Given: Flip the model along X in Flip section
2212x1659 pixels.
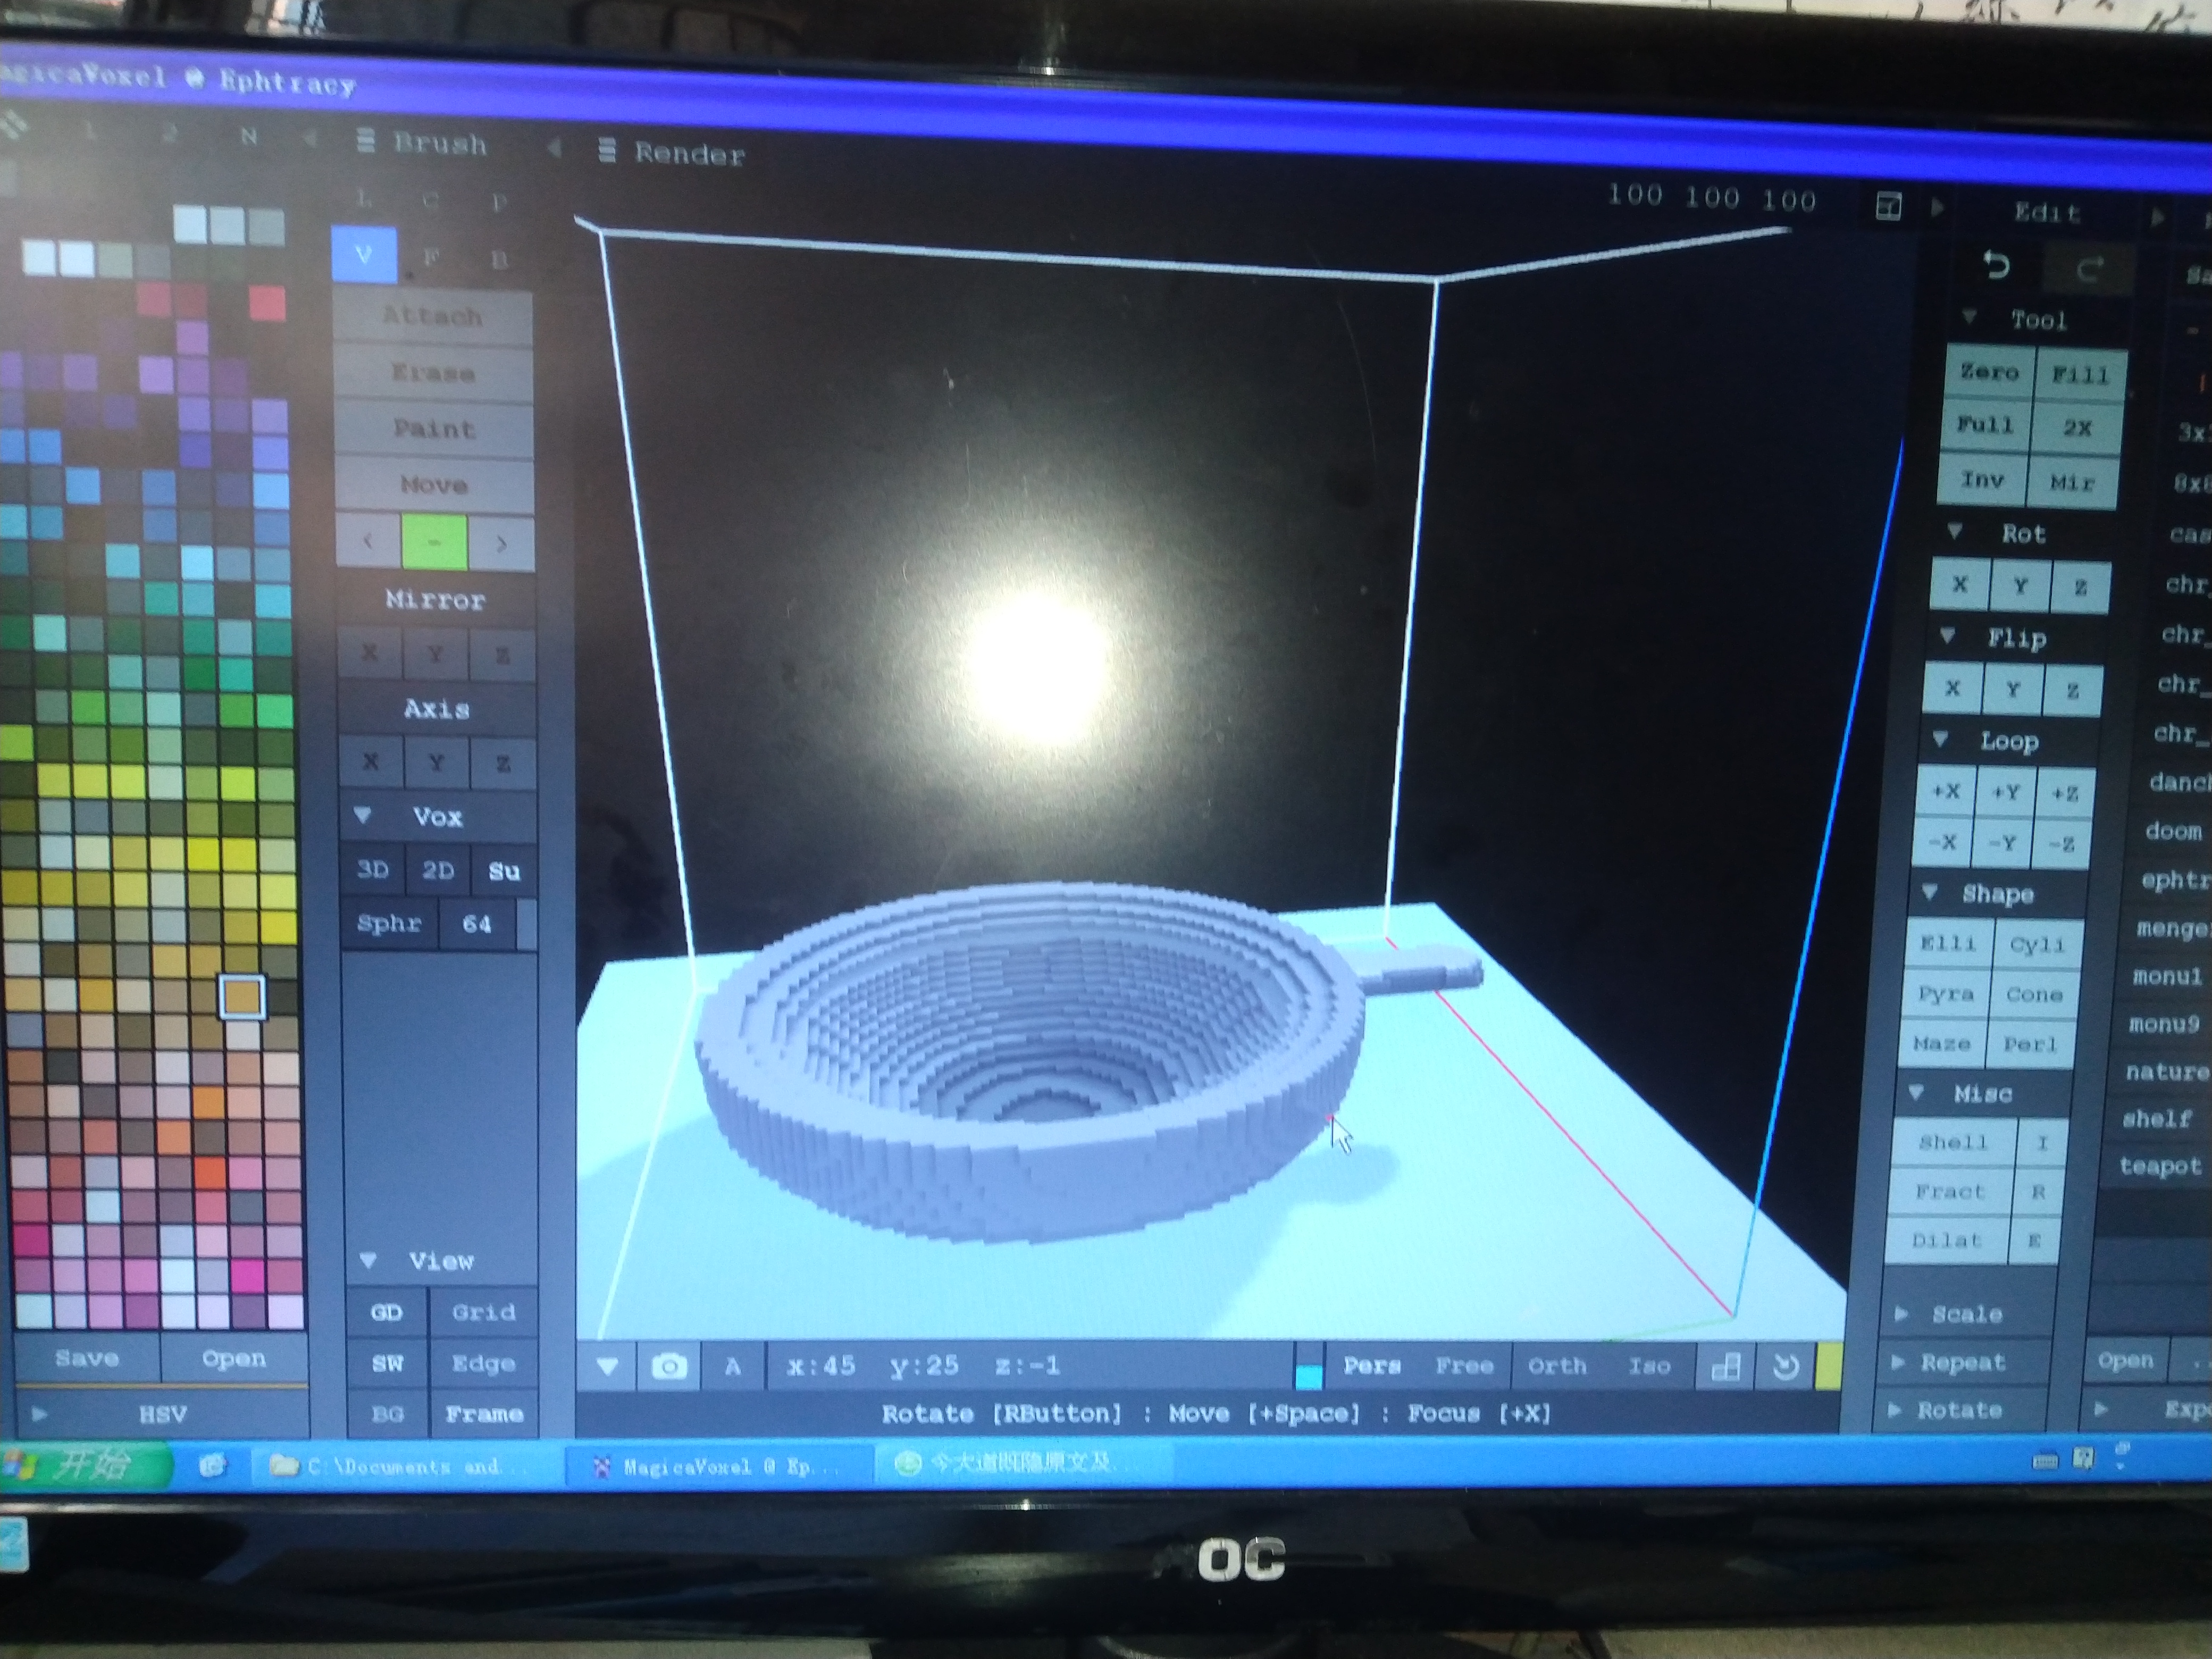Looking at the screenshot, I should point(1952,688).
